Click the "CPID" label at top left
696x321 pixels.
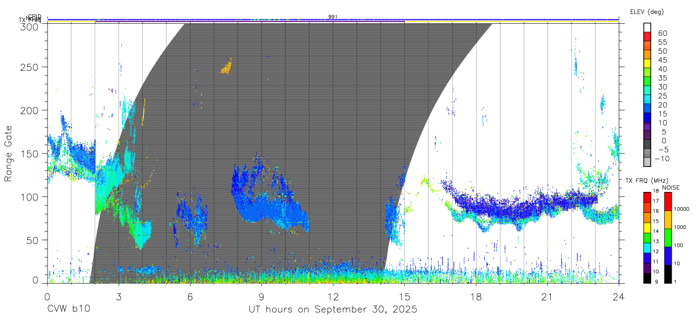pyautogui.click(x=35, y=17)
